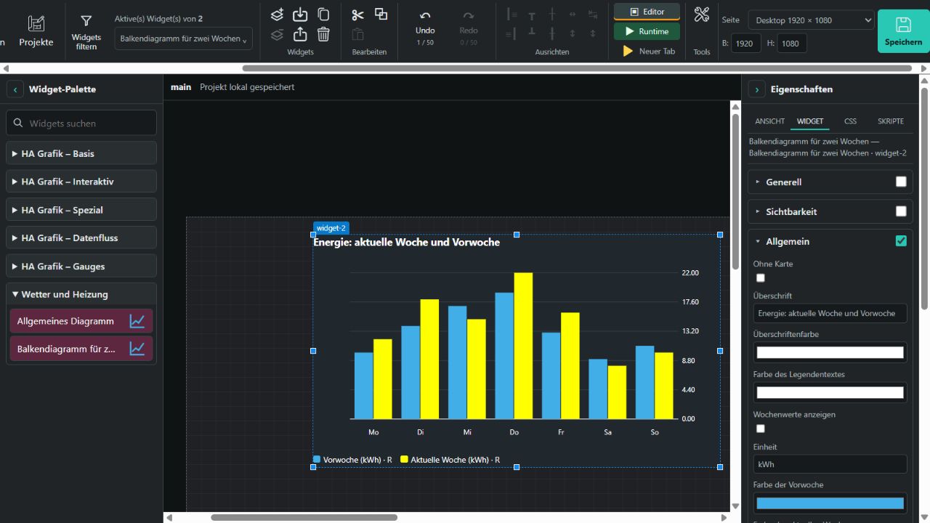This screenshot has height=523, width=930.
Task: Open the Überschriftenfarbe color swatch
Action: pyautogui.click(x=830, y=352)
